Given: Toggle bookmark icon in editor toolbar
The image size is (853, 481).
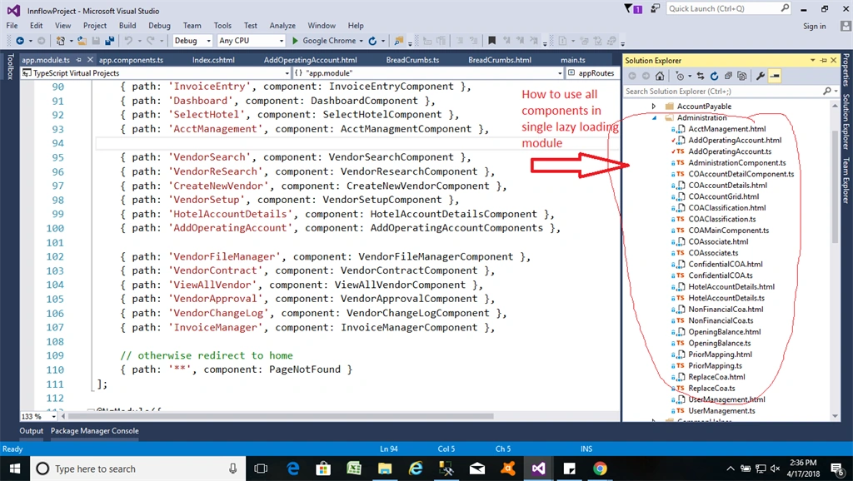Looking at the screenshot, I should click(x=491, y=41).
